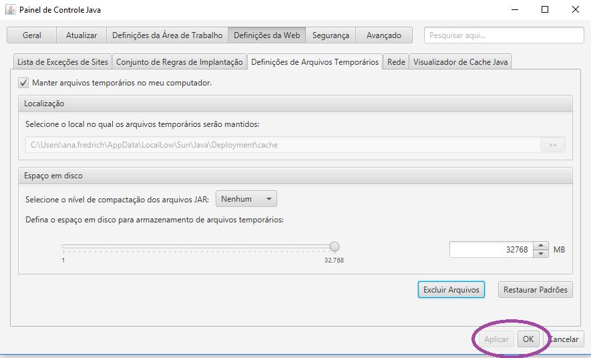The image size is (591, 358).
Task: Open the JAR compression level dropdown
Action: pos(246,199)
